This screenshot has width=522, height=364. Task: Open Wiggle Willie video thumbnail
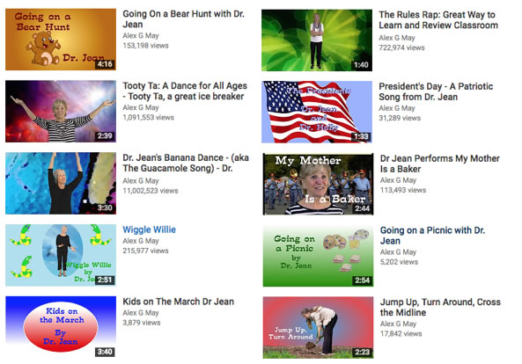[x=61, y=255]
